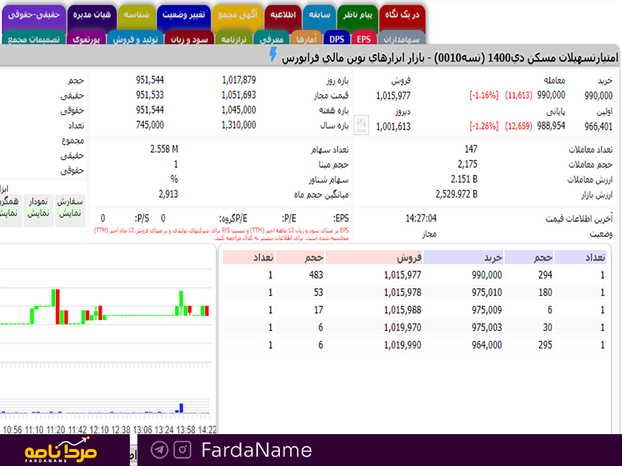Click the Telegram icon in the FardaName bar
Viewport: 622px width, 466px height.
click(159, 450)
